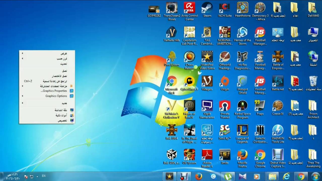Open أدوات ذكية (Gadgets) menu entry
Image resolution: width=322 pixels, height=181 pixels.
(47, 115)
